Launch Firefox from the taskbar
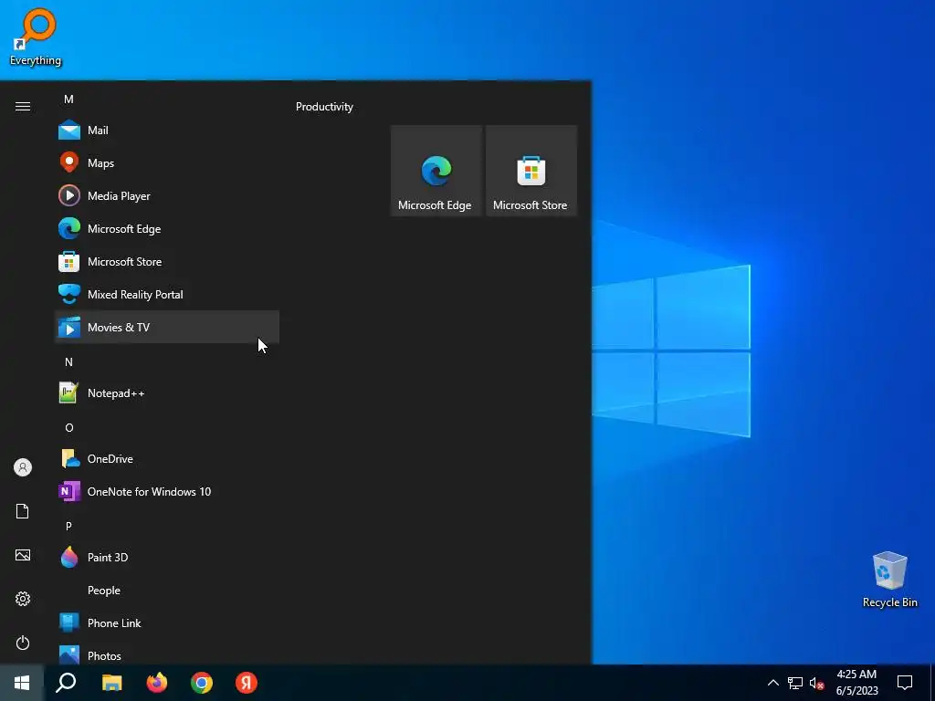935x701 pixels. point(157,683)
